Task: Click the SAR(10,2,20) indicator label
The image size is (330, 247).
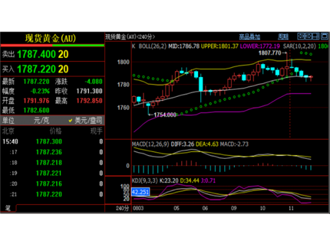Action: (x=300, y=46)
